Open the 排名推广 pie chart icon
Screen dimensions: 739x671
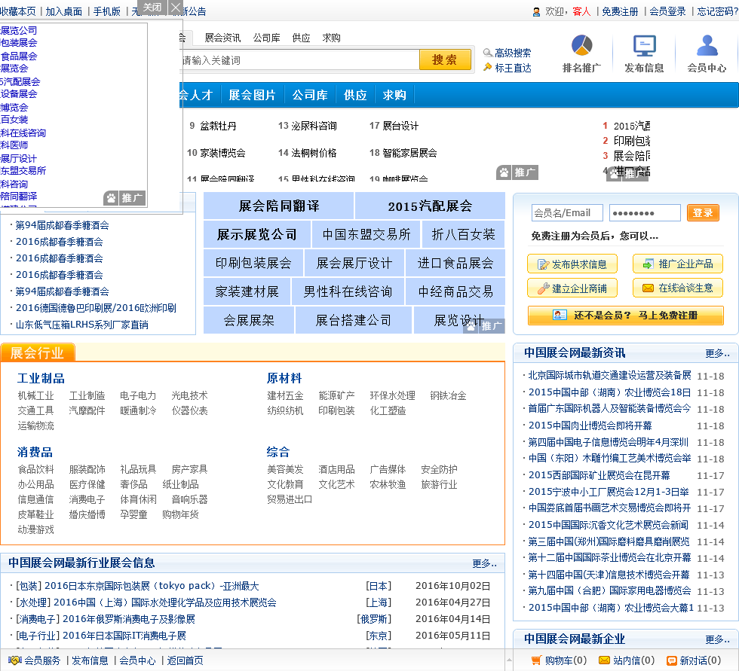click(x=581, y=46)
